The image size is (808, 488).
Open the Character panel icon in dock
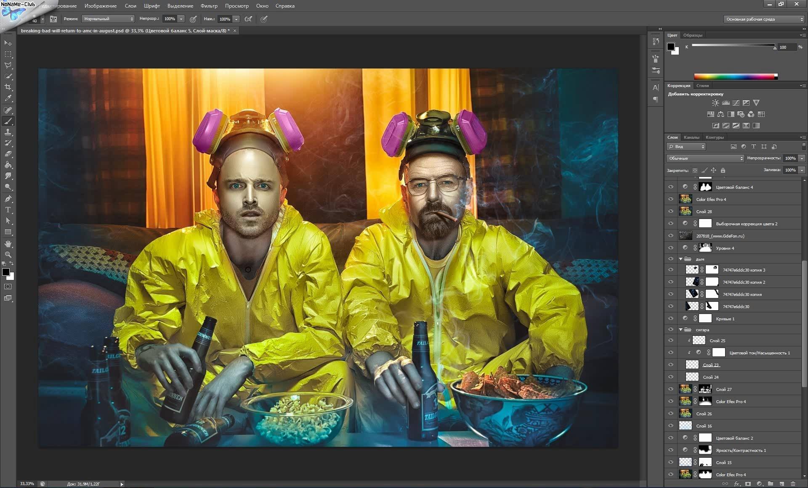click(x=656, y=87)
